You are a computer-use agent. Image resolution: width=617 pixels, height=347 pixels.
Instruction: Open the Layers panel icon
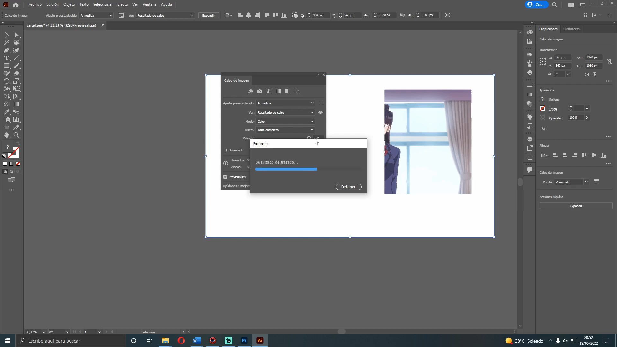point(530,139)
